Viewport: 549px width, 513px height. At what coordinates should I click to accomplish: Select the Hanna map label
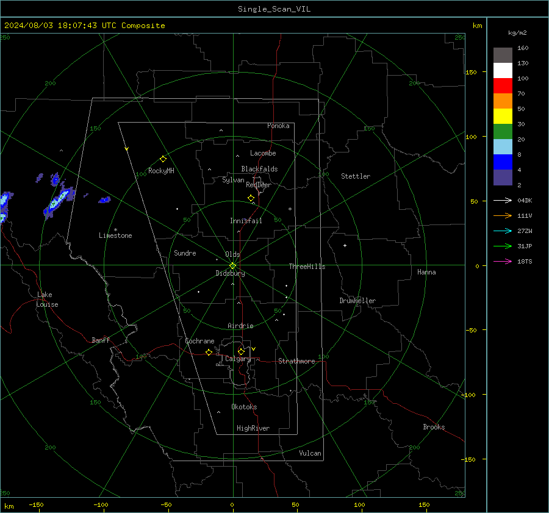(426, 272)
